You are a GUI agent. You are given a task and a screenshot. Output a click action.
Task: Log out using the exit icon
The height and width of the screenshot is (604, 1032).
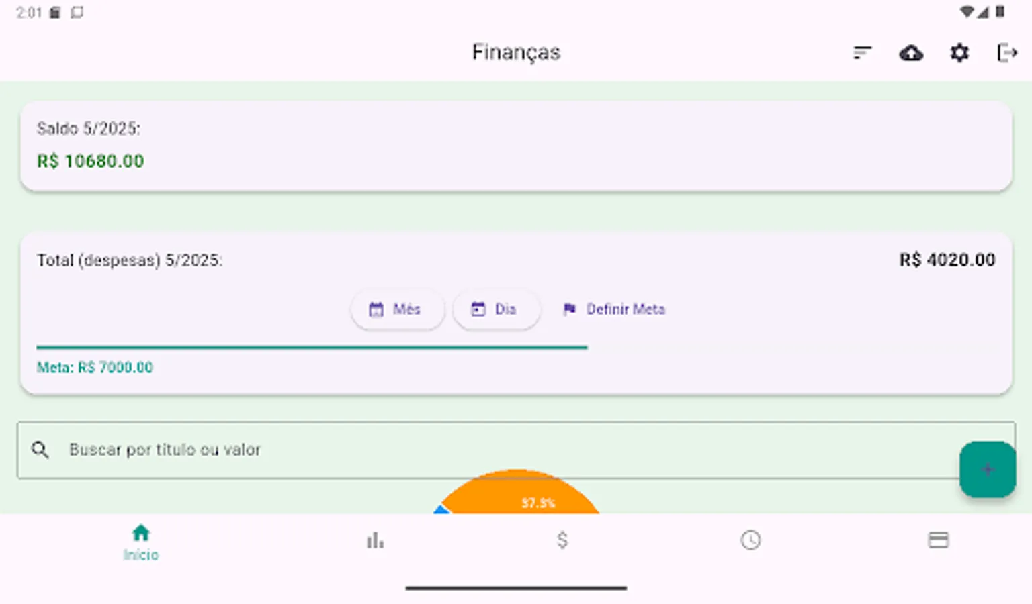(x=1006, y=52)
